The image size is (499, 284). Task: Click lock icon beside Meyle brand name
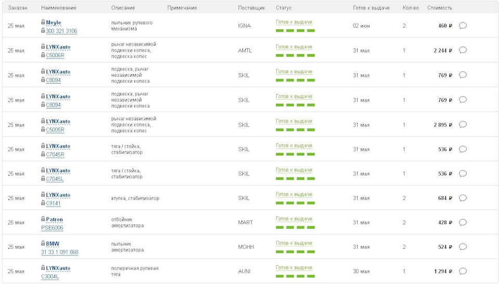(x=43, y=22)
